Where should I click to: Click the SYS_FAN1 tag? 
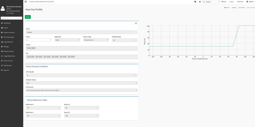(x=39, y=57)
